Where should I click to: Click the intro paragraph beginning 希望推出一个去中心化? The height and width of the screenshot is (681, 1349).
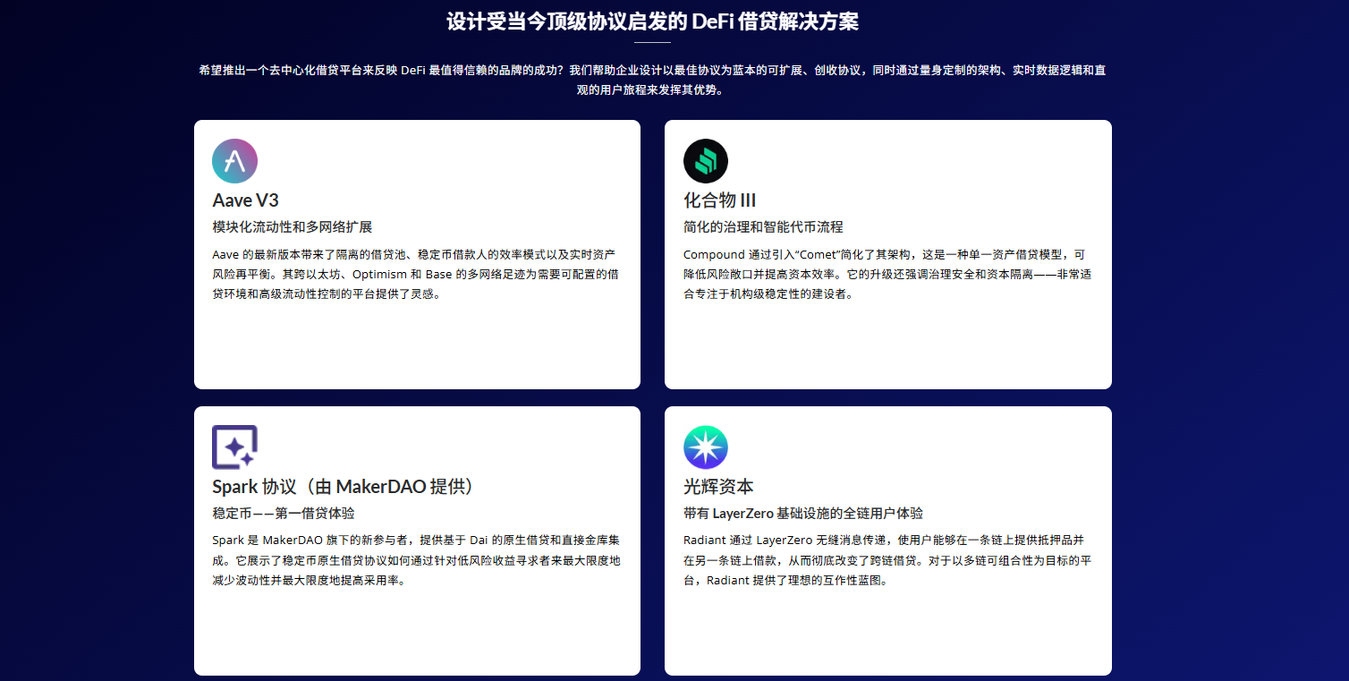652,80
